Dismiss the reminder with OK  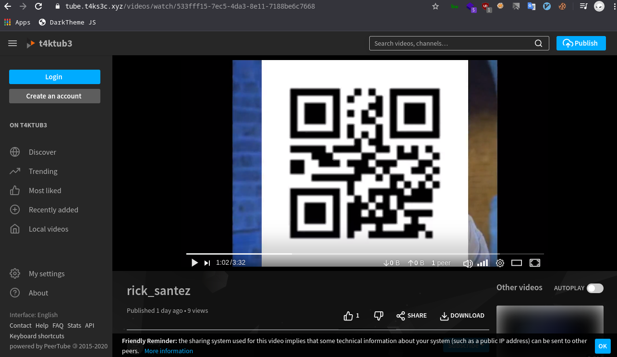click(x=603, y=346)
